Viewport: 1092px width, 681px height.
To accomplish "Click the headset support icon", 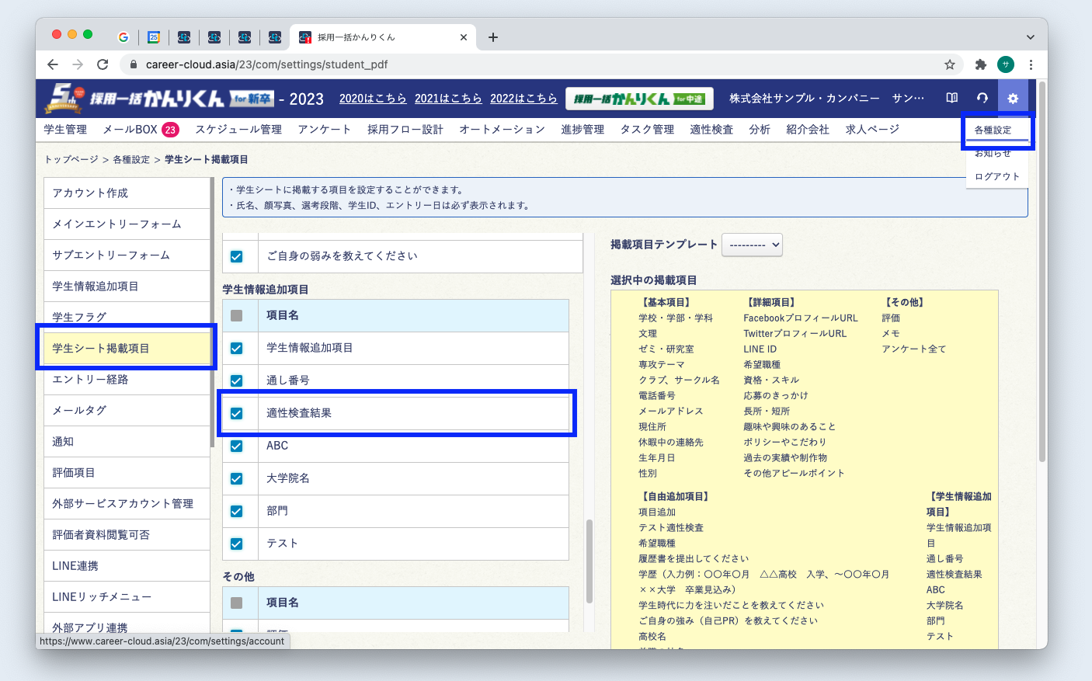I will (x=982, y=99).
